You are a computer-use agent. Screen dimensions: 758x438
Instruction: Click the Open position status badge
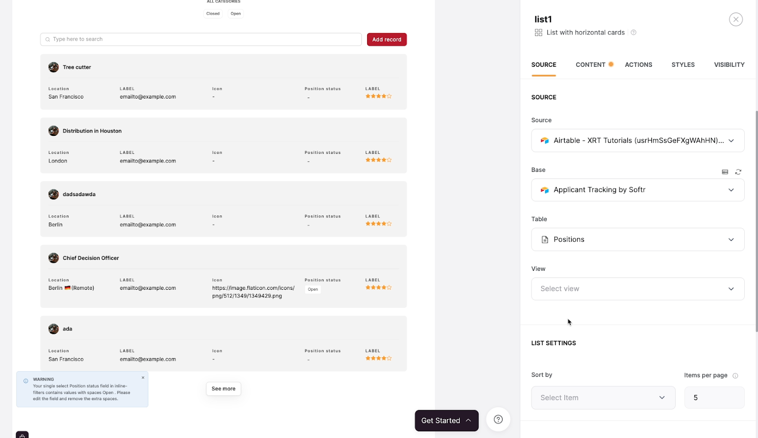(313, 289)
